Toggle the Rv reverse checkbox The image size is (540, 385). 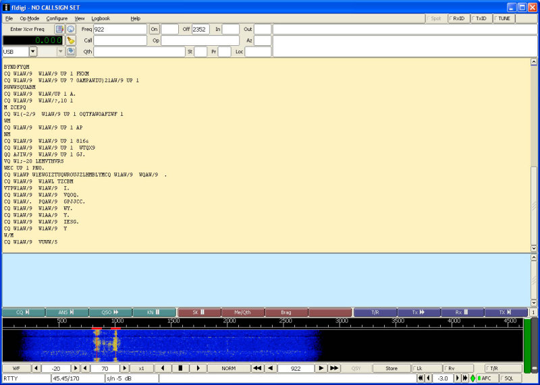coord(458,369)
